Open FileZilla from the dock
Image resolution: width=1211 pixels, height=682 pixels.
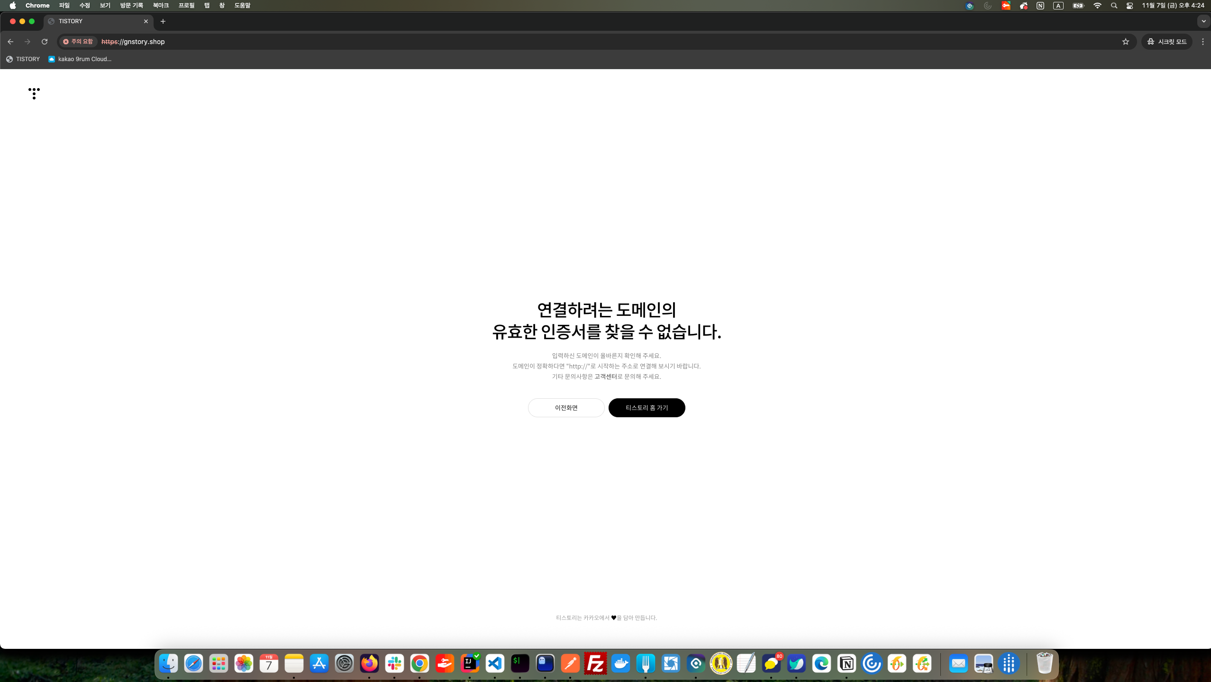point(595,664)
